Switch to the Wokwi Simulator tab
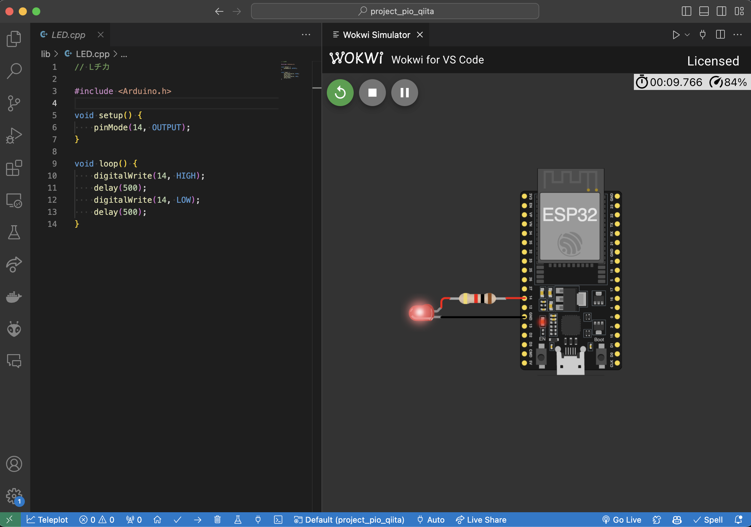 tap(377, 35)
